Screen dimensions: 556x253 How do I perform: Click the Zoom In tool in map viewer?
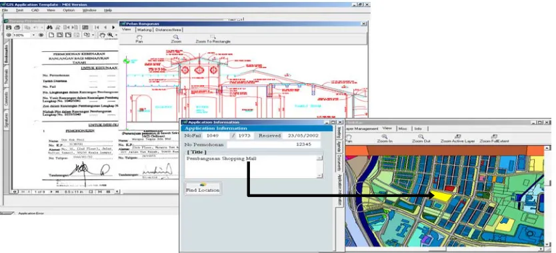385,138
